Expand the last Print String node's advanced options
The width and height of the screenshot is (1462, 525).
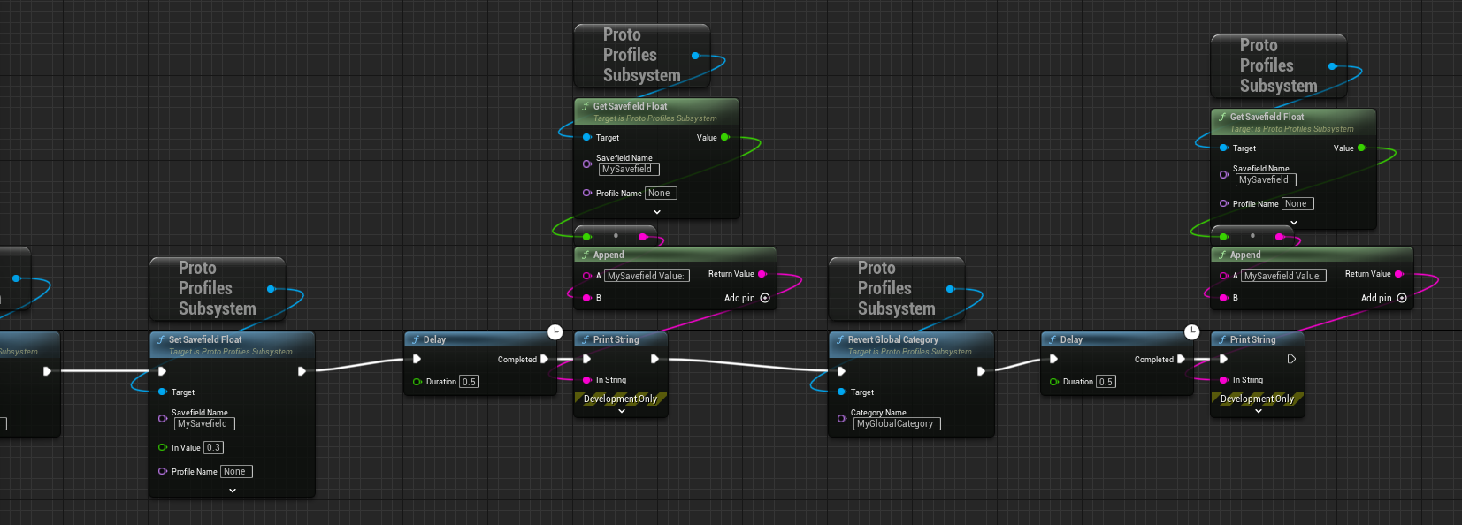coord(1258,411)
